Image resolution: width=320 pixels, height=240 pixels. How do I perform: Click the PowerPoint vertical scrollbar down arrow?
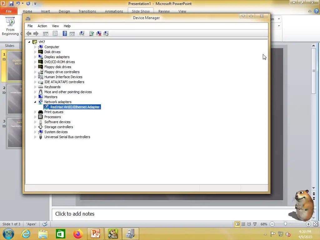[x=314, y=188]
